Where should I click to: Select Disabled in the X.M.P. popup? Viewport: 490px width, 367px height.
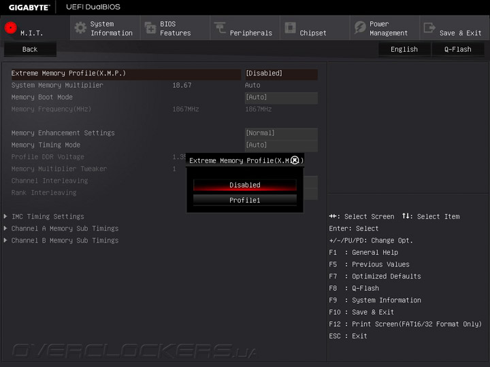click(x=245, y=185)
